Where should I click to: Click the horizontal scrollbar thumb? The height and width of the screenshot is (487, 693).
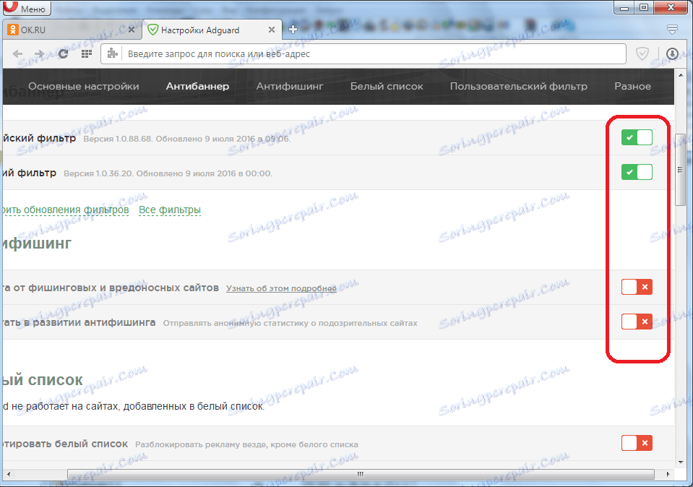click(x=361, y=474)
